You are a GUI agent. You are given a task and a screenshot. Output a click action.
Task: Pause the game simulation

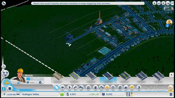tap(4, 94)
